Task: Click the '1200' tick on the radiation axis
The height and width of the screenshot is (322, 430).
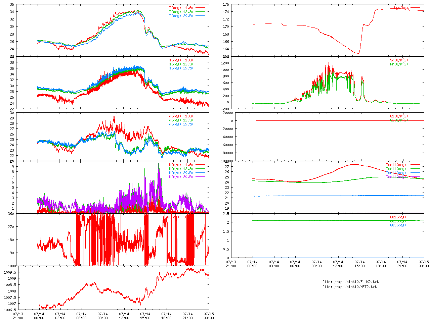Action: 225,63
